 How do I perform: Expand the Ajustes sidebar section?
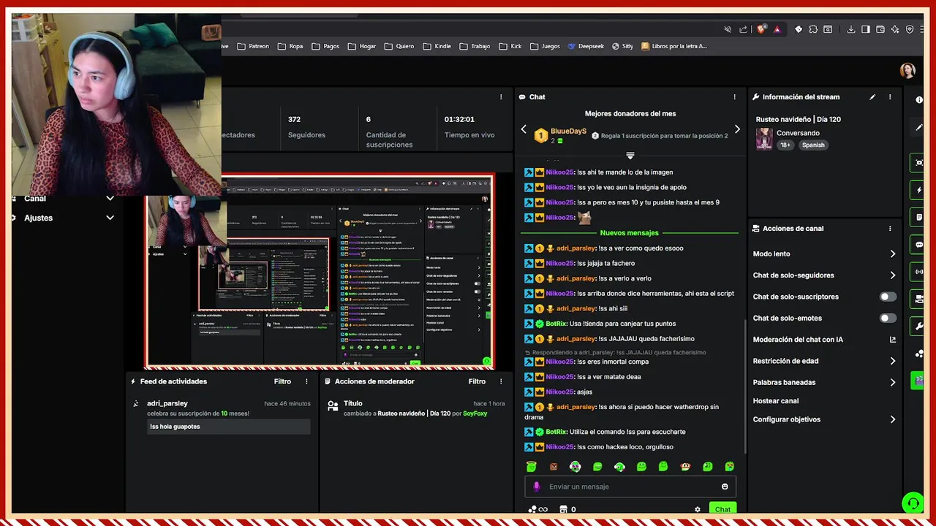click(62, 218)
